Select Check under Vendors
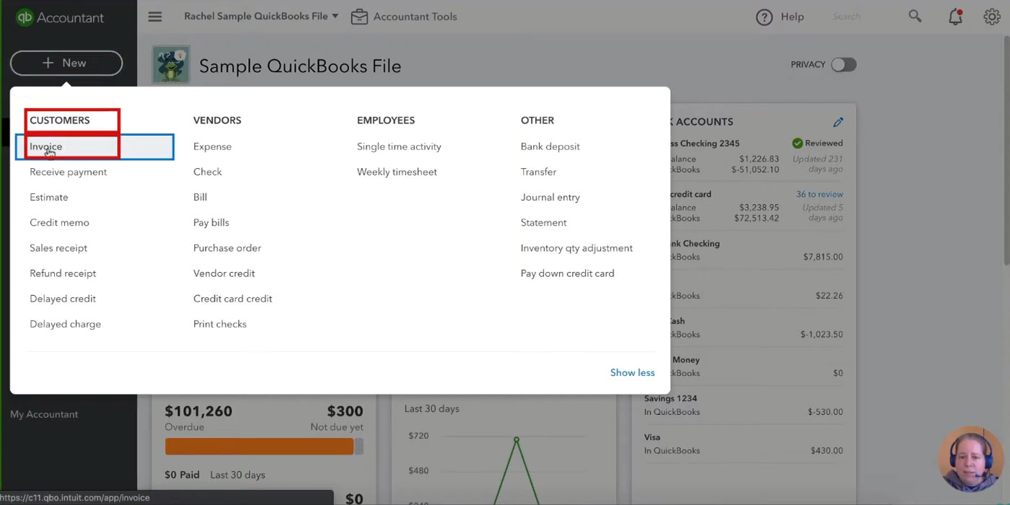This screenshot has height=505, width=1010. pyautogui.click(x=208, y=172)
